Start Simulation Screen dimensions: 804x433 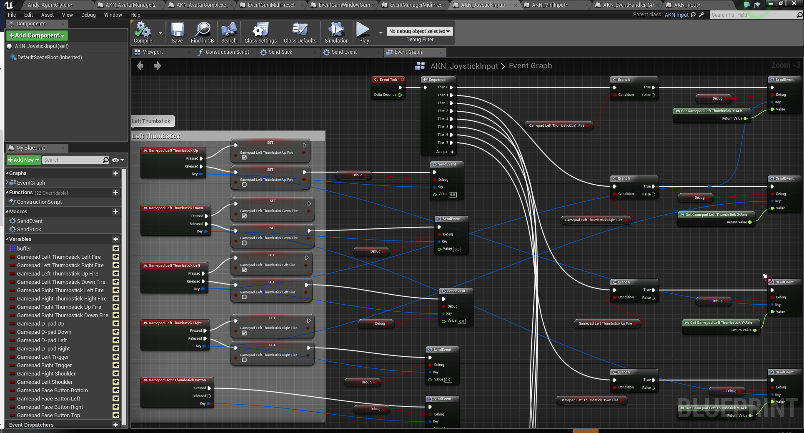(336, 33)
